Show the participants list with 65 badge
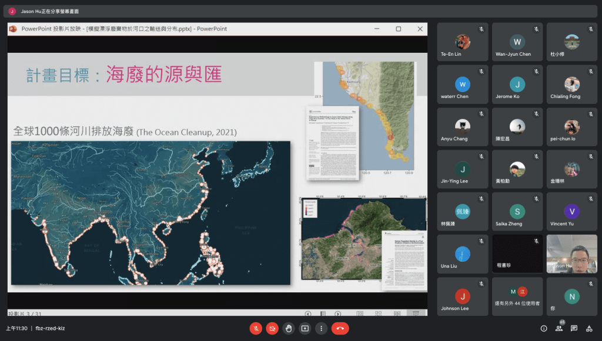Viewport: 602px width, 341px height. coord(558,328)
